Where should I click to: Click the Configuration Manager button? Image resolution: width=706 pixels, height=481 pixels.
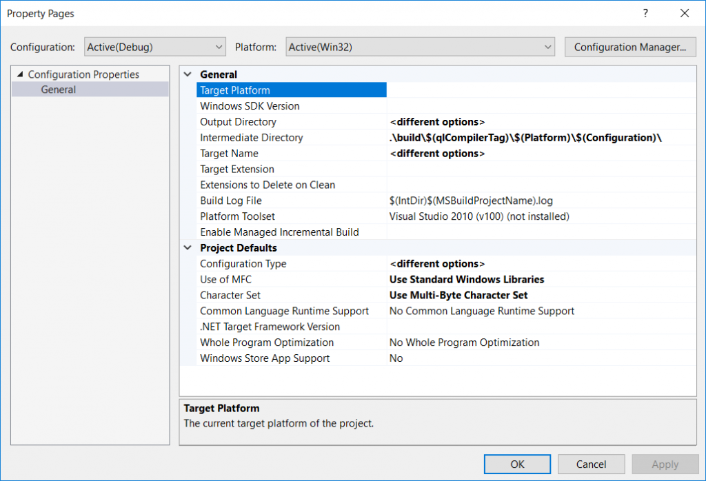coord(629,47)
